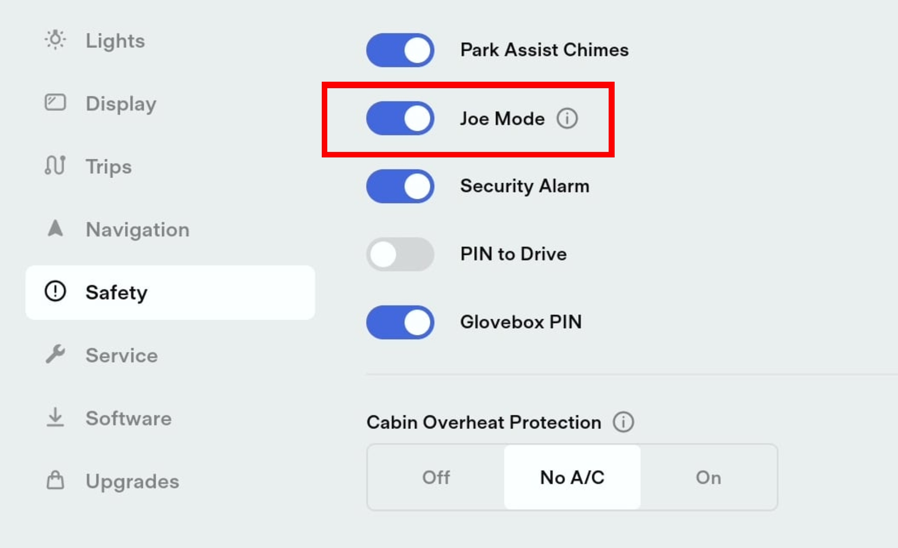Click the Trips route icon

tap(55, 165)
